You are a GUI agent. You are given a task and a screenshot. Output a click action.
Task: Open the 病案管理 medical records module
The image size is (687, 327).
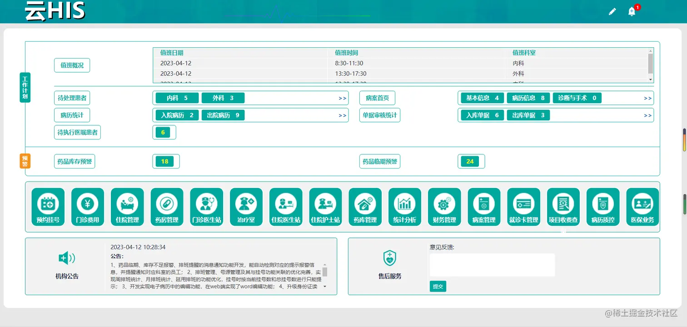(x=484, y=207)
